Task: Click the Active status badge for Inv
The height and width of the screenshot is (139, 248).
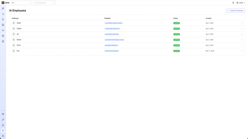Action: pos(176,34)
